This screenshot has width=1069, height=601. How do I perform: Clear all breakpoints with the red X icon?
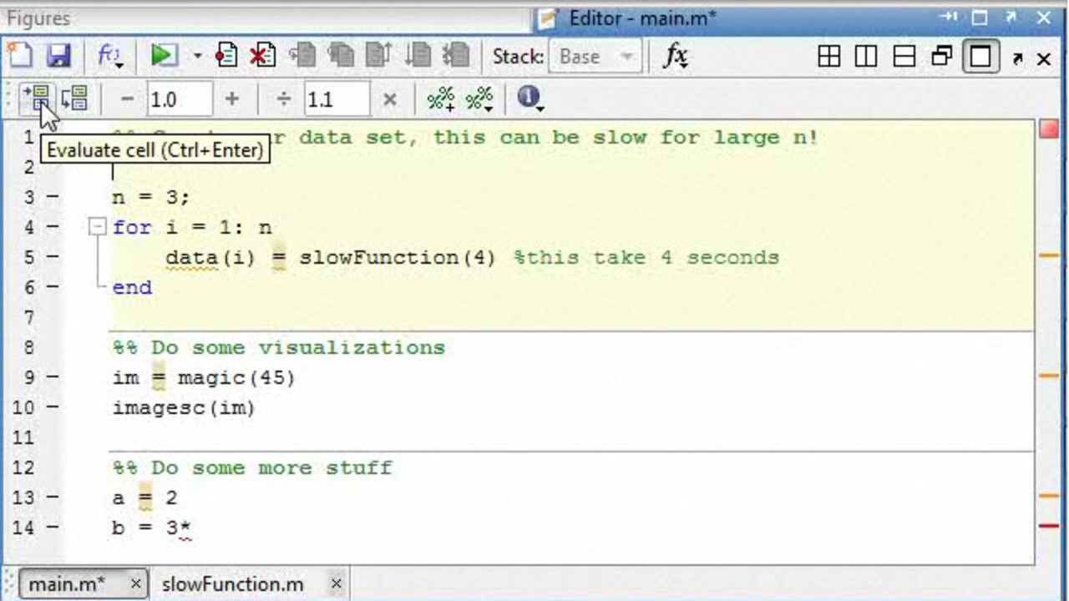tap(262, 56)
